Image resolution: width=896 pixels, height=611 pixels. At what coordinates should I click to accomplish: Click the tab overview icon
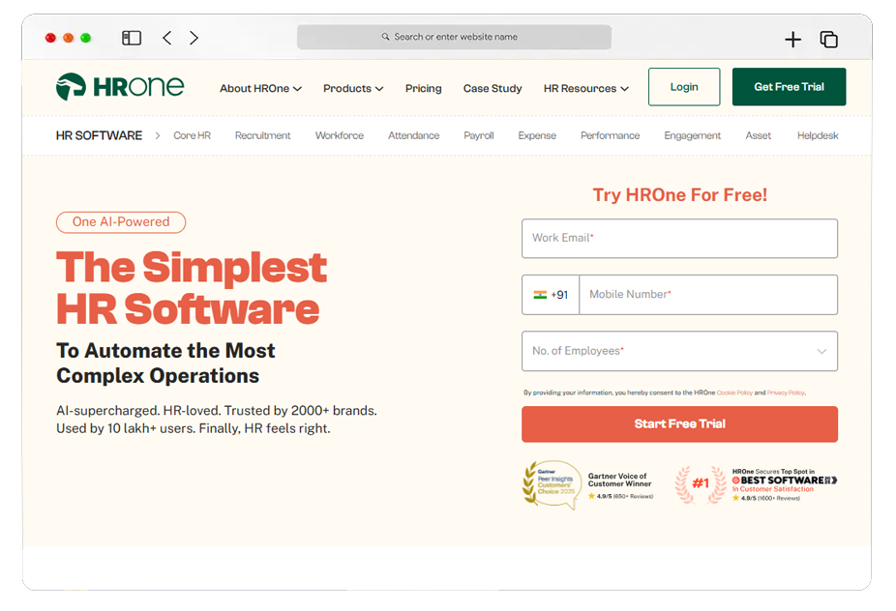[827, 39]
